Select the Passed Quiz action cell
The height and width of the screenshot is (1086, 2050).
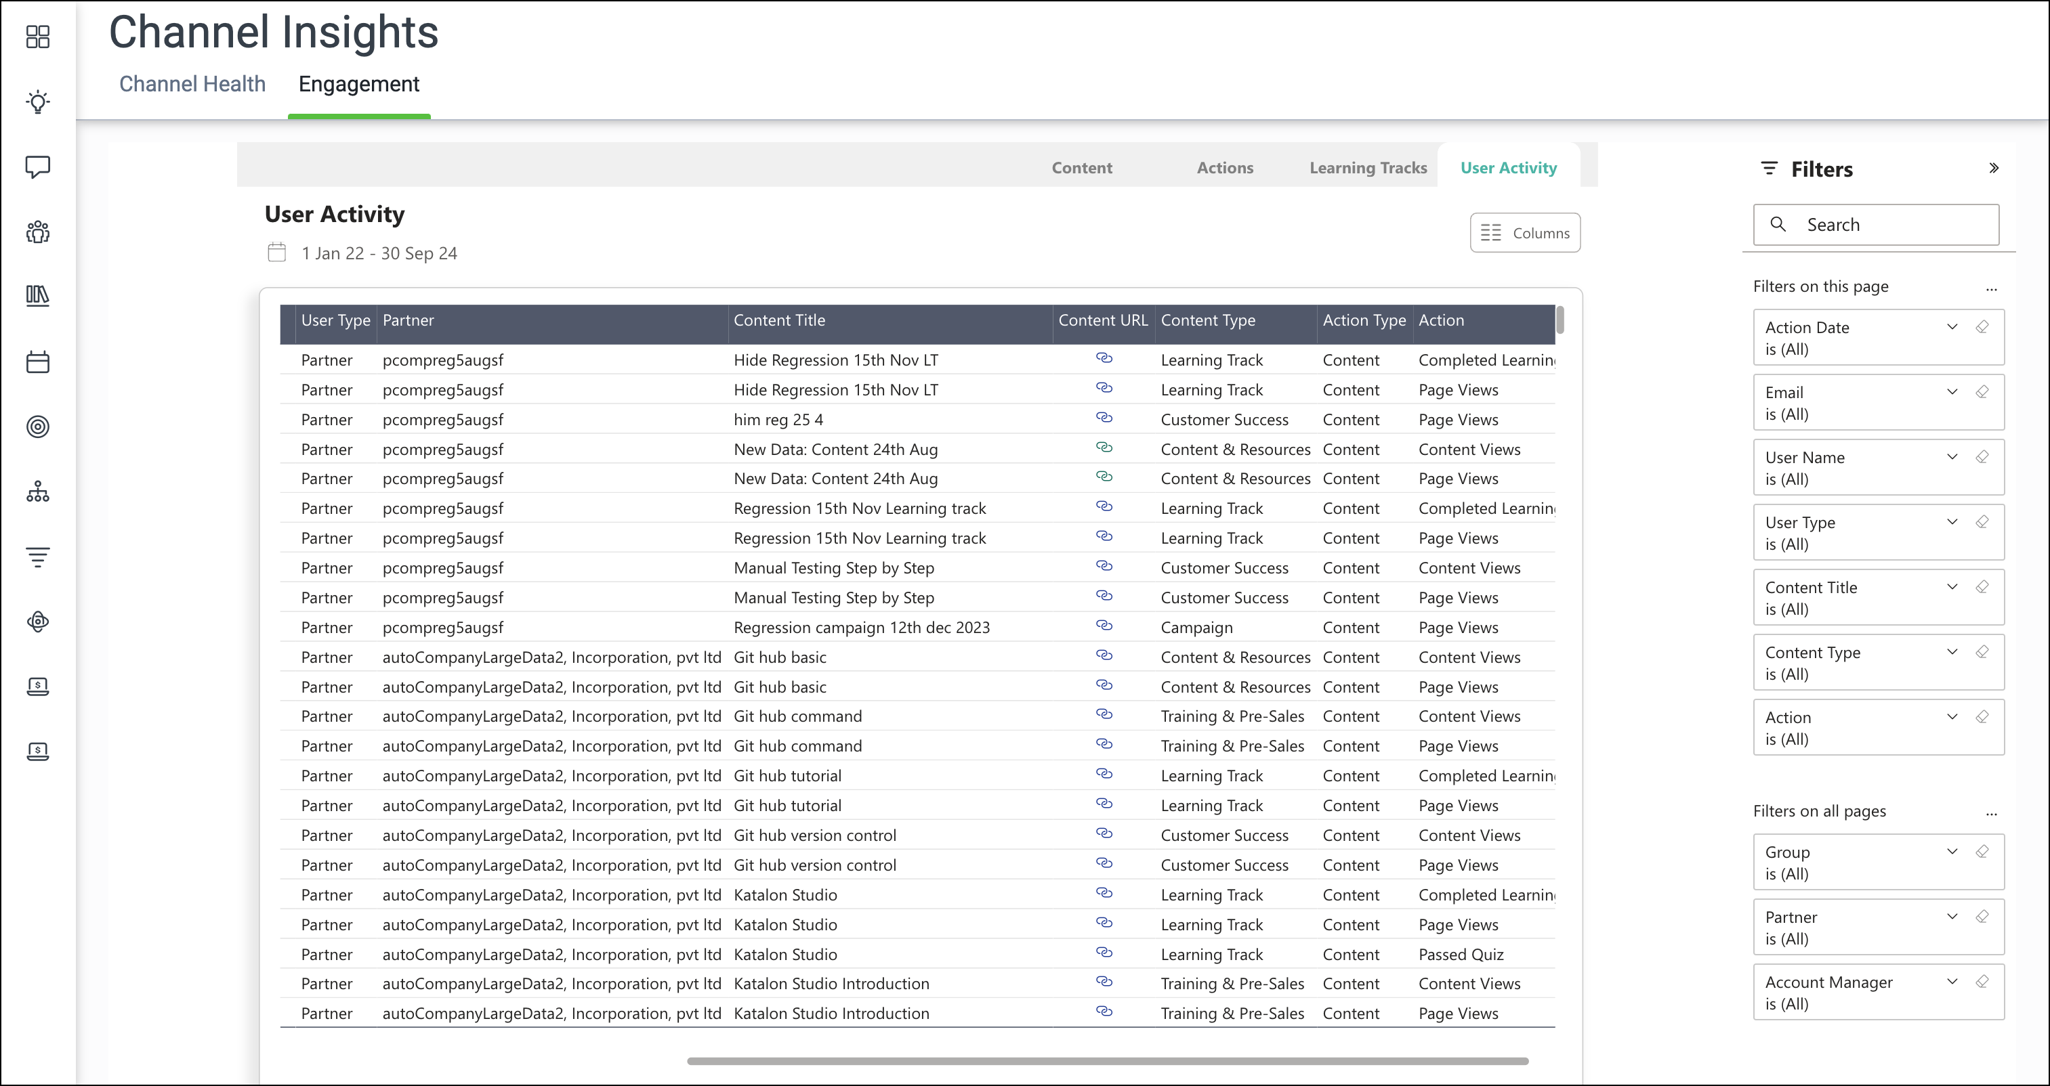coord(1461,954)
